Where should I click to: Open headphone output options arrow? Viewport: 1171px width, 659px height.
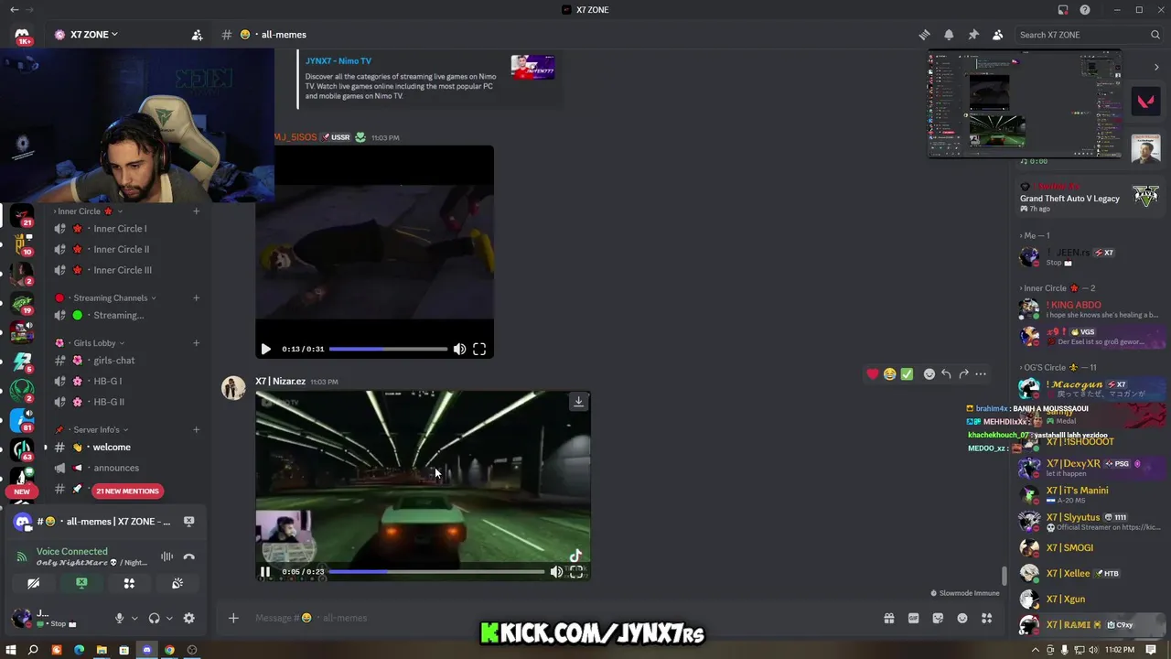coord(169,619)
